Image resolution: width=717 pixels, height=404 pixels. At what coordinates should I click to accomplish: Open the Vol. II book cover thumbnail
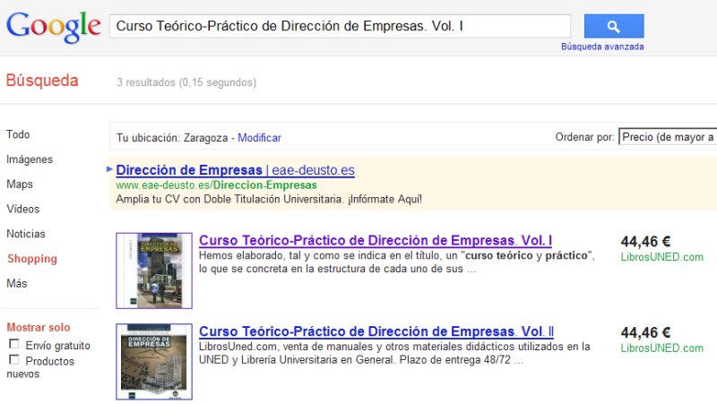click(154, 361)
